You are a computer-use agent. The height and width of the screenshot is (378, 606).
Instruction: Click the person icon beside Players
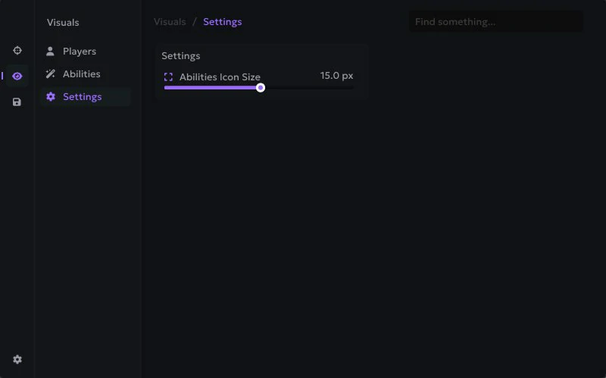point(51,52)
